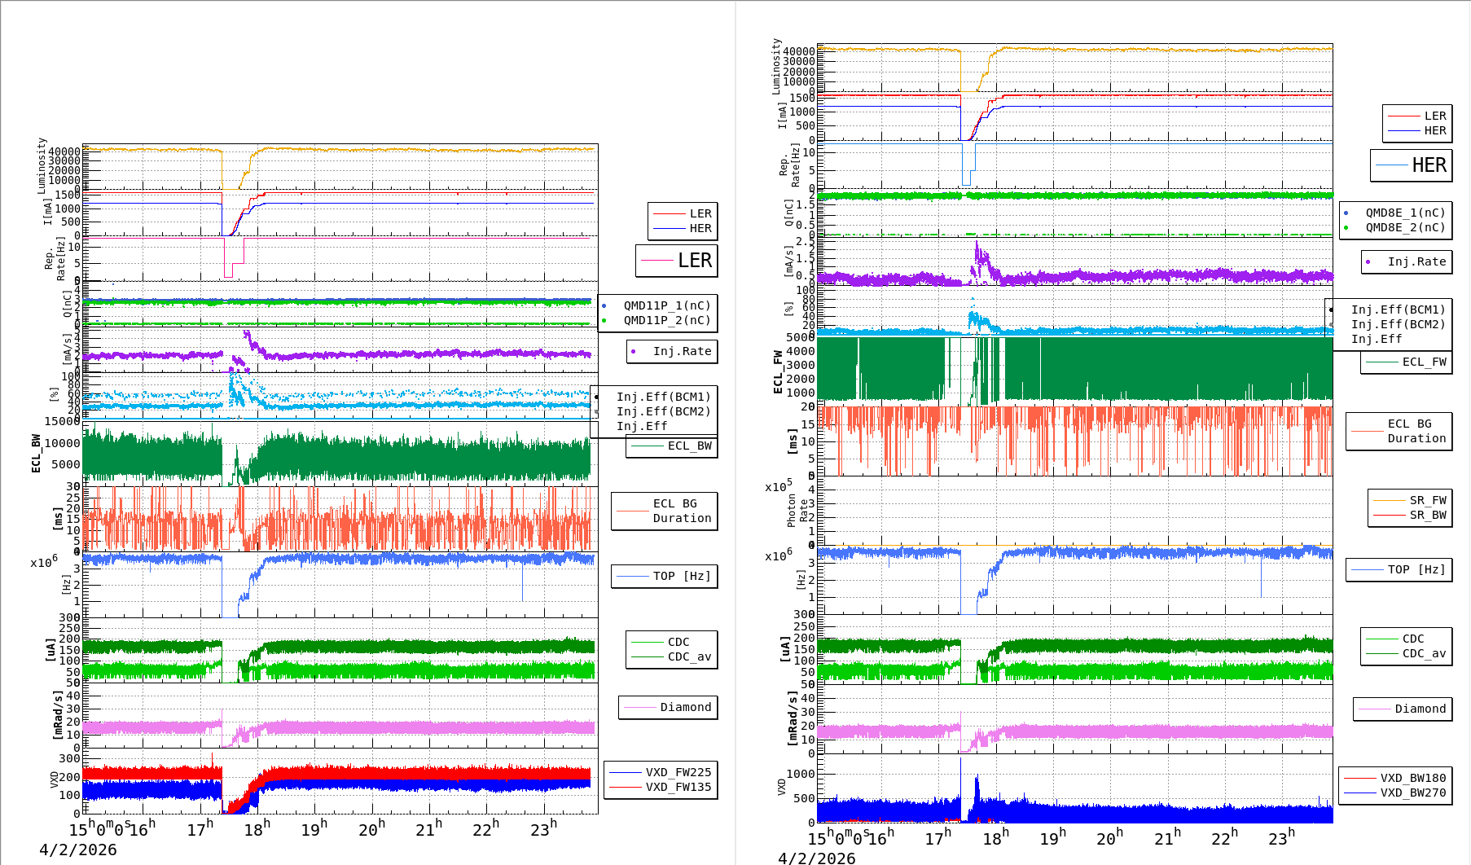Click the 4/2/2026 date under left plot
Image resolution: width=1471 pixels, height=865 pixels.
(78, 850)
